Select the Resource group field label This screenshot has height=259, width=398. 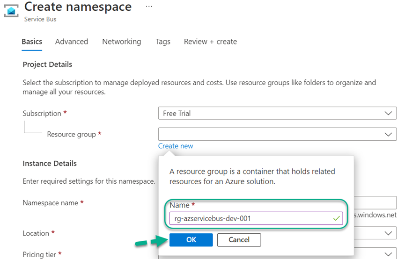[72, 134]
